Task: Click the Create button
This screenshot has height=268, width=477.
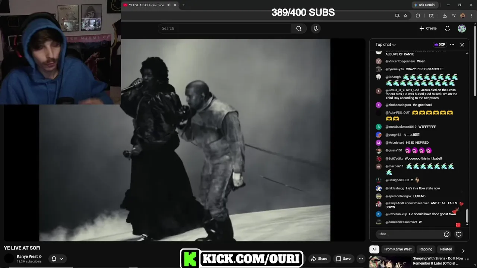Action: tap(428, 29)
